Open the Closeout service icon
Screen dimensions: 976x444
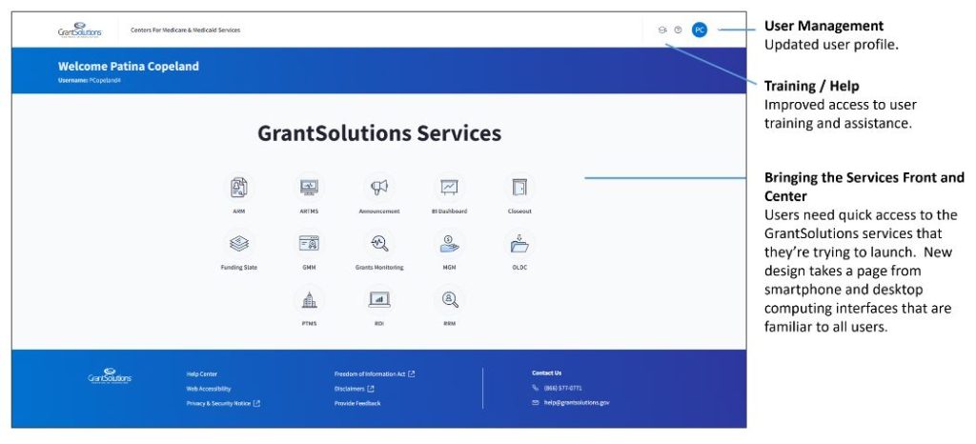(519, 188)
